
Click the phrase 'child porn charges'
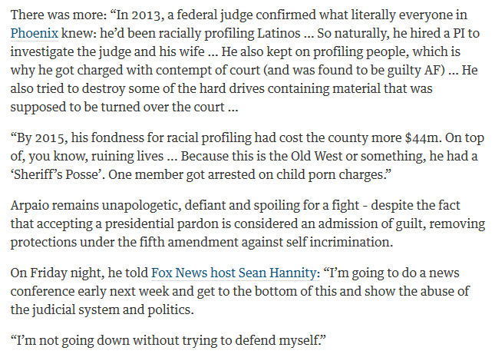[329, 175]
